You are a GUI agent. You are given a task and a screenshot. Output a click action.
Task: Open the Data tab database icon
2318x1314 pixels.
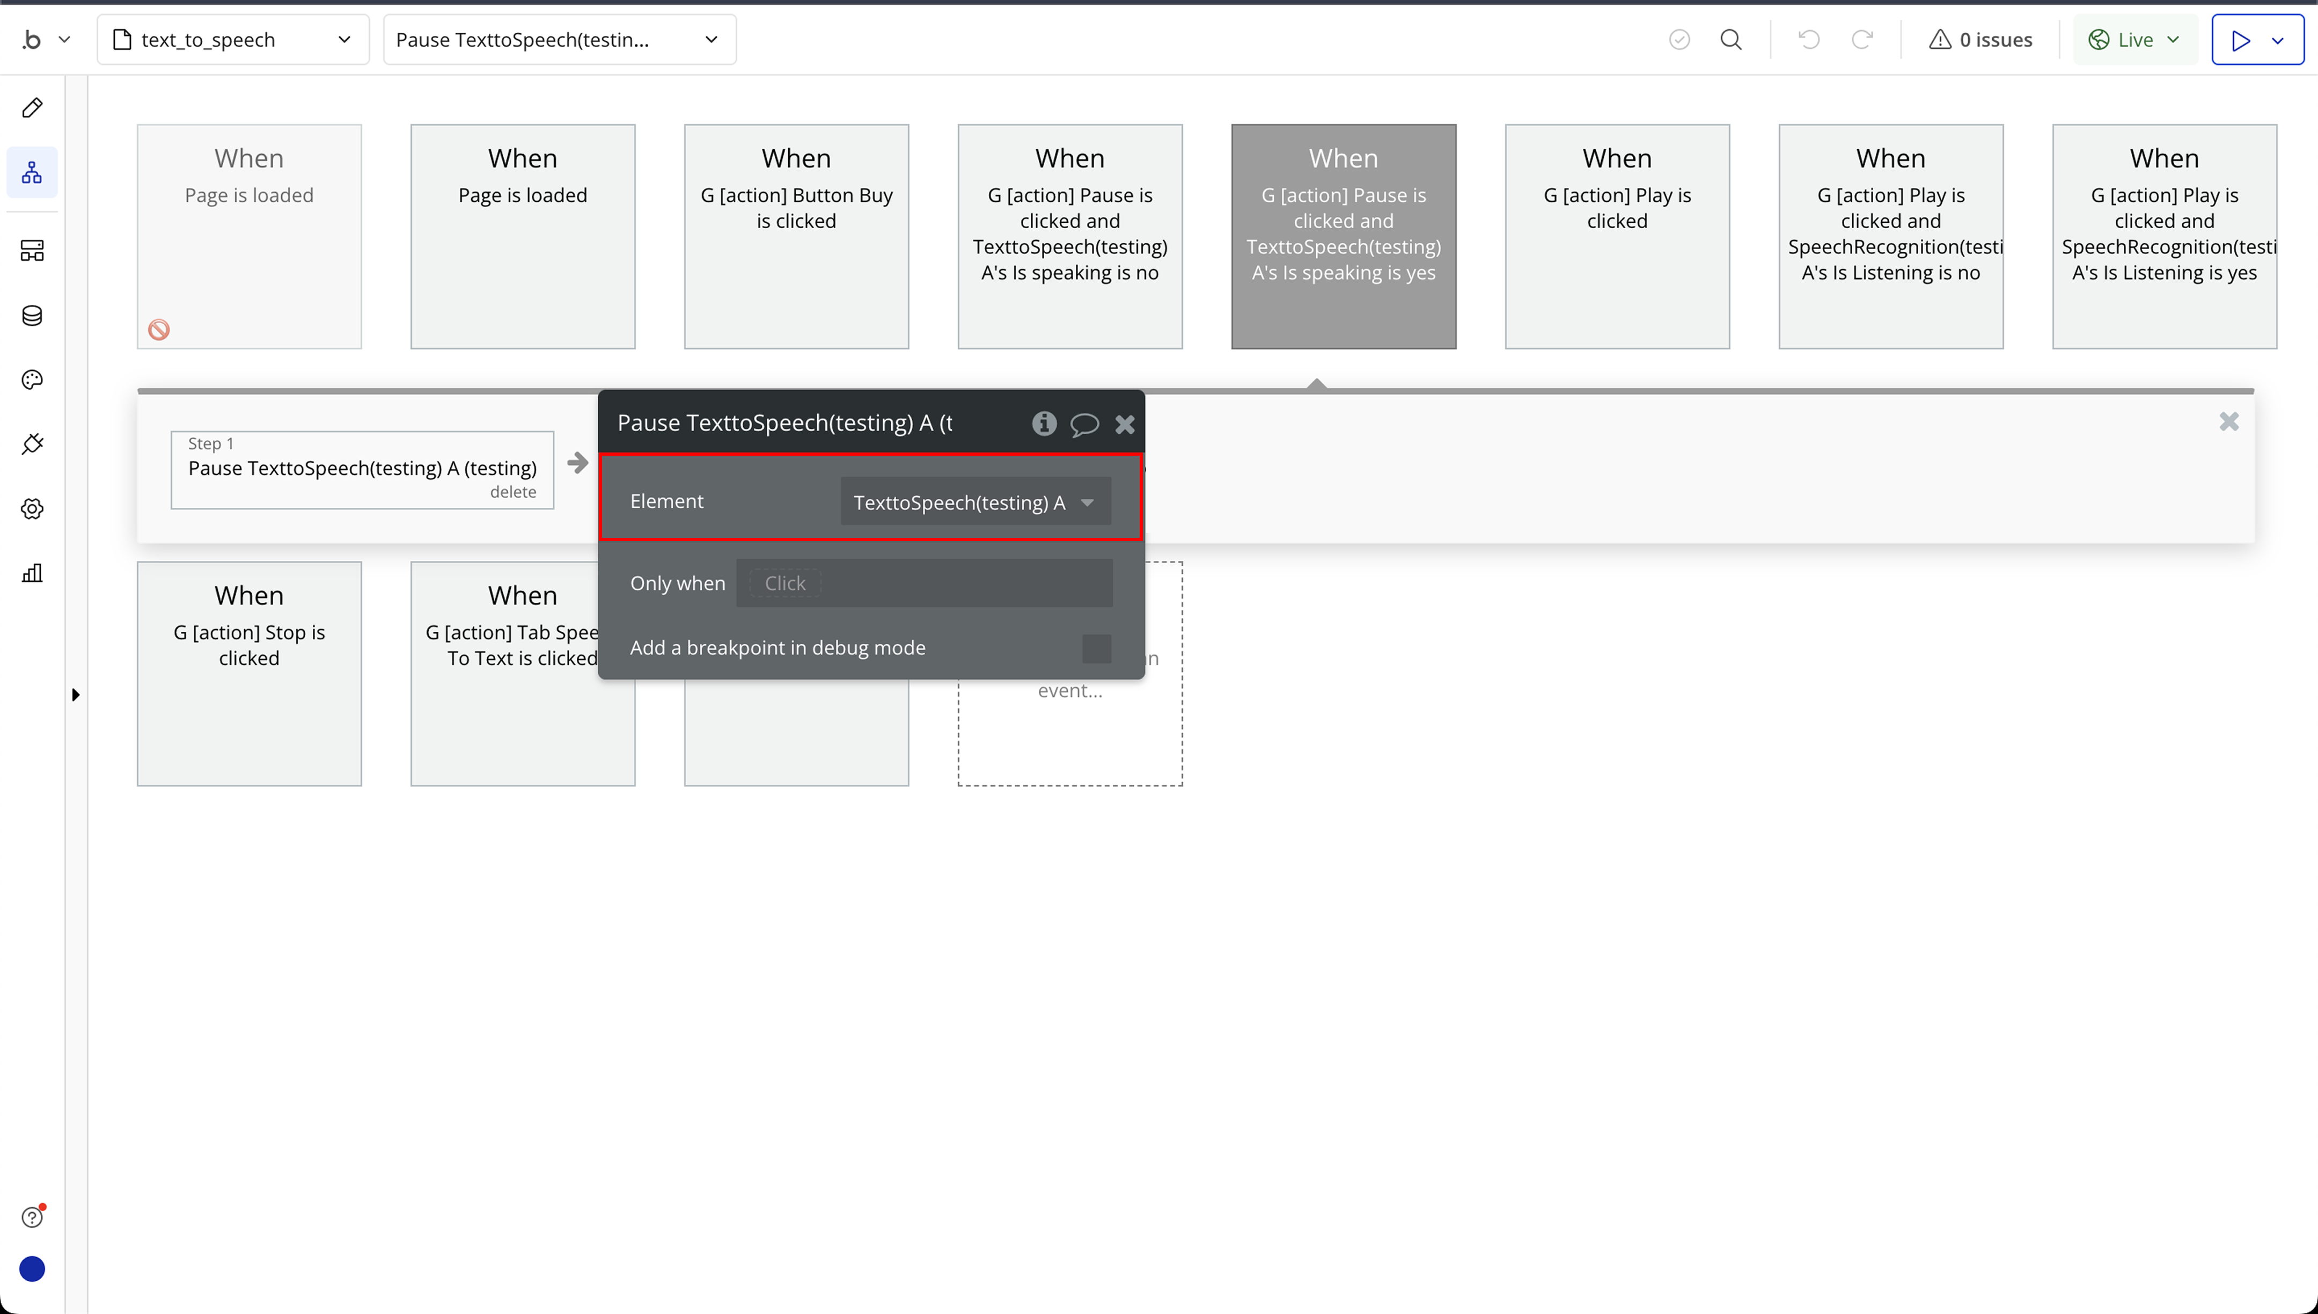33,316
